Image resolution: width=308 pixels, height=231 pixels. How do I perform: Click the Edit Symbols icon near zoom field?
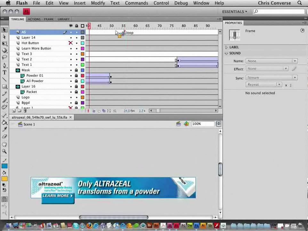(x=186, y=124)
